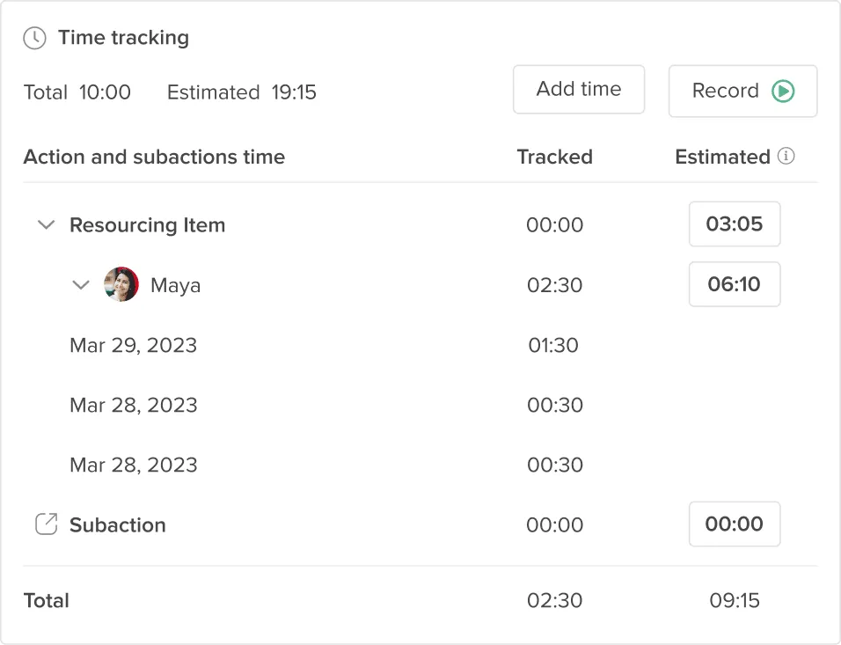Click the Estimated column header
Image resolution: width=841 pixels, height=645 pixels.
(722, 157)
